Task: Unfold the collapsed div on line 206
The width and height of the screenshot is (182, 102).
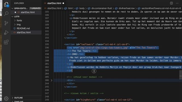Action: click(51, 80)
